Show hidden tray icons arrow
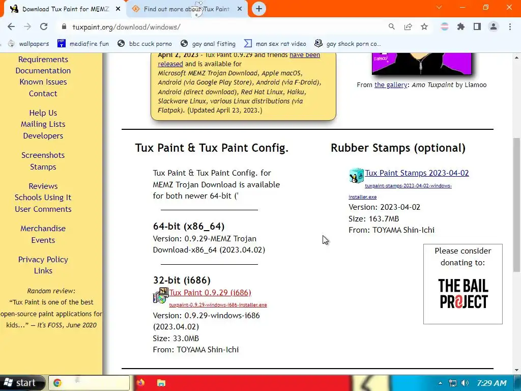The height and width of the screenshot is (391, 521). pos(440,383)
